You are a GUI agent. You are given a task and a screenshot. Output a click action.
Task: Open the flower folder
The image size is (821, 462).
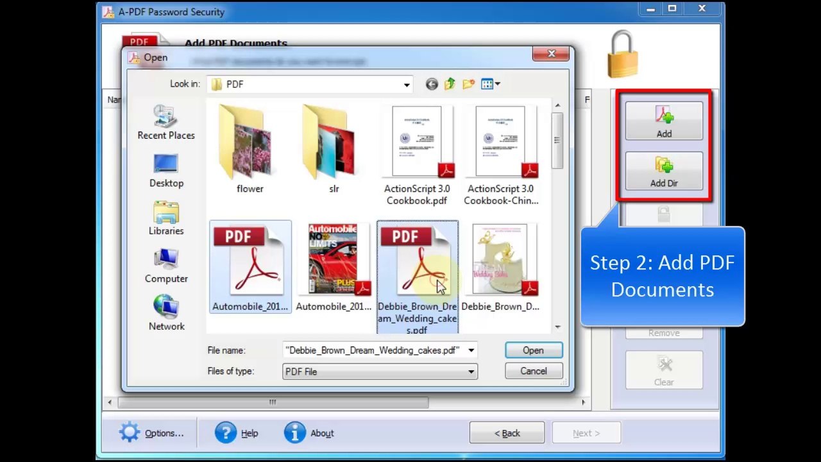pyautogui.click(x=250, y=149)
